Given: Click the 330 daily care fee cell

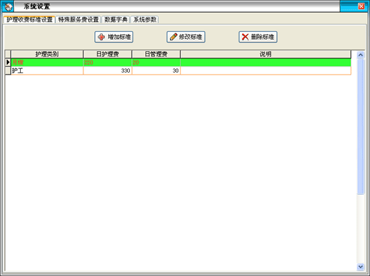Looking at the screenshot, I should pos(108,71).
